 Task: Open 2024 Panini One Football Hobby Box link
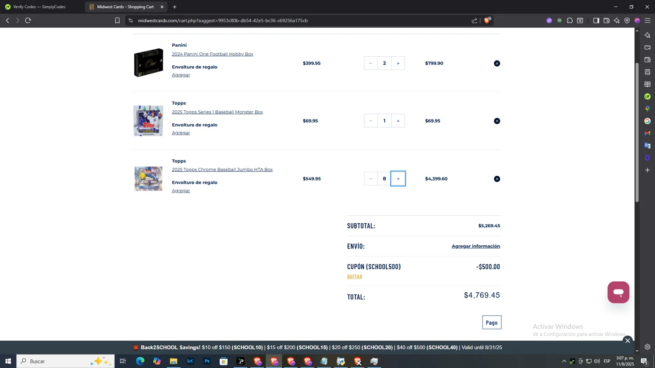click(213, 54)
